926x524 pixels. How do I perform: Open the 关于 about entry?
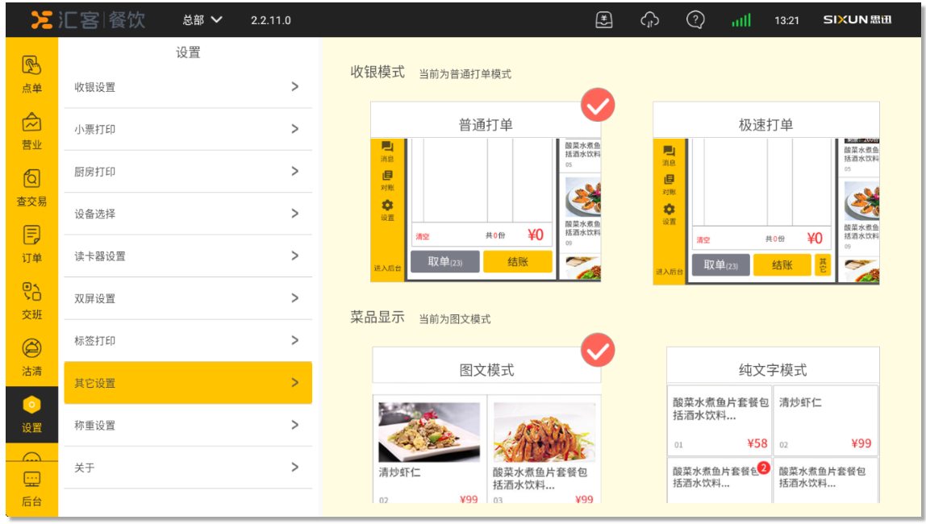pyautogui.click(x=187, y=468)
